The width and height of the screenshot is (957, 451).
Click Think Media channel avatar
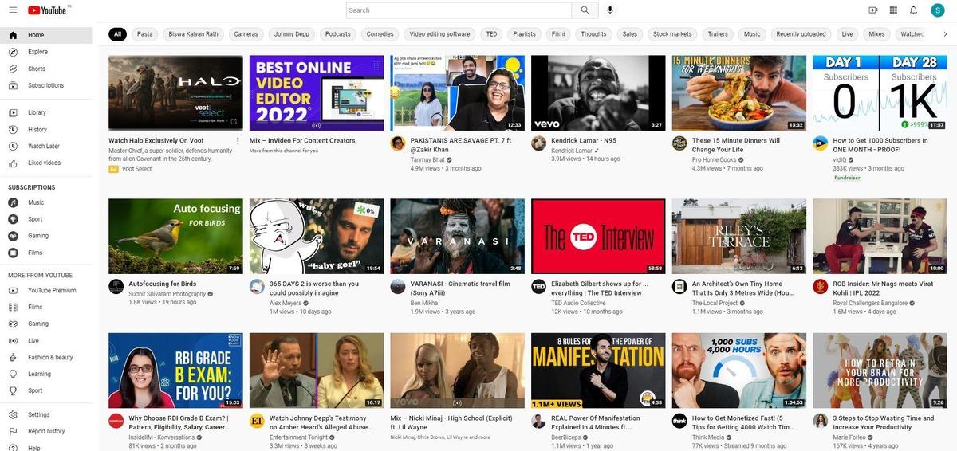(679, 421)
